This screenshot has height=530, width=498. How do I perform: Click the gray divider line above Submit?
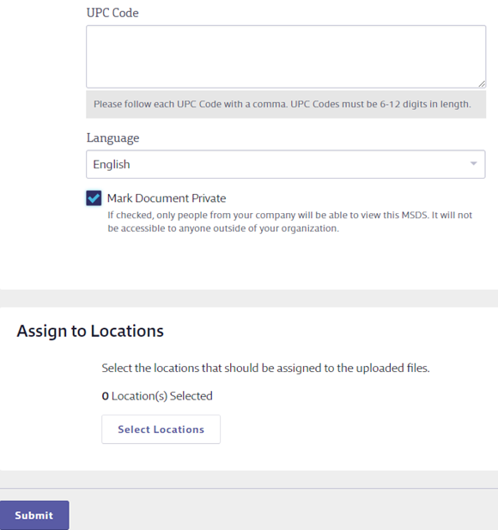pos(249,489)
